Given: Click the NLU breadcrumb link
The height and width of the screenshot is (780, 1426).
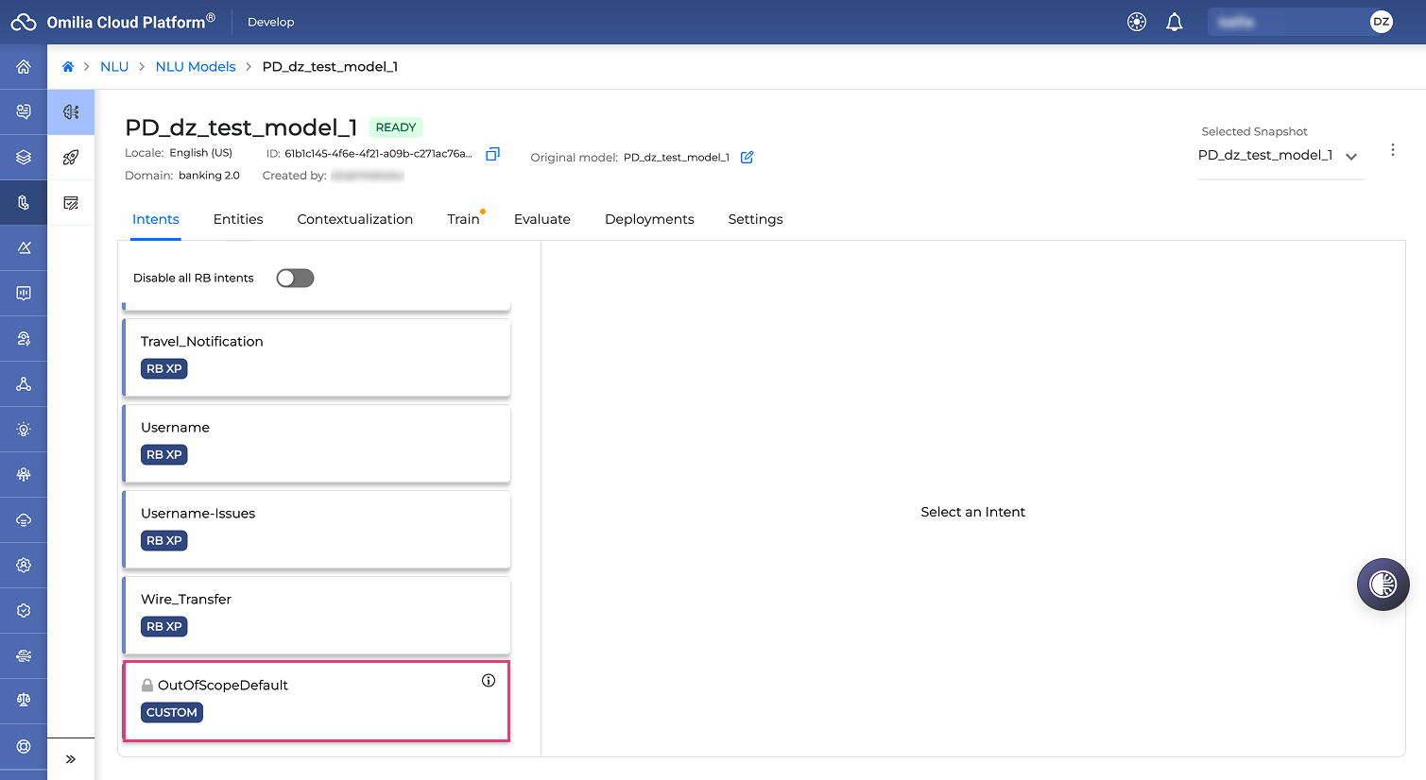Looking at the screenshot, I should (114, 67).
